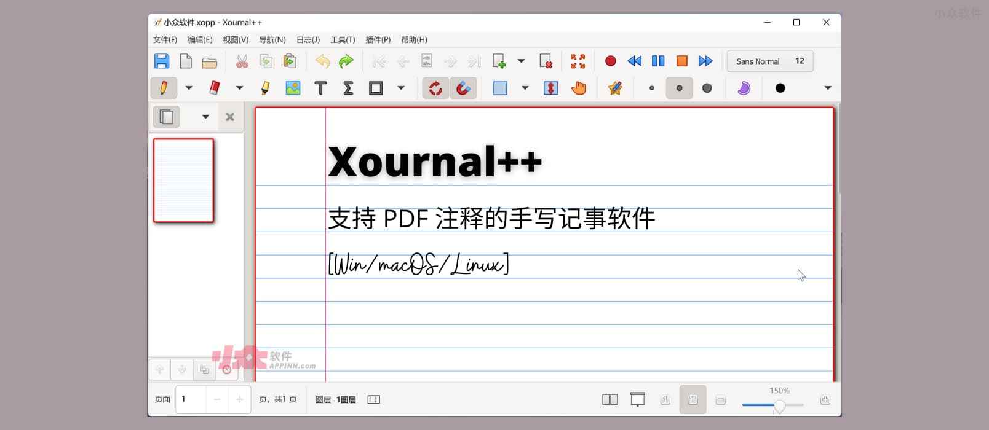The height and width of the screenshot is (430, 989).
Task: Paste from clipboard icon
Action: (x=289, y=61)
